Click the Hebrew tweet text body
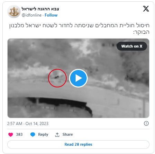 pos(79,29)
